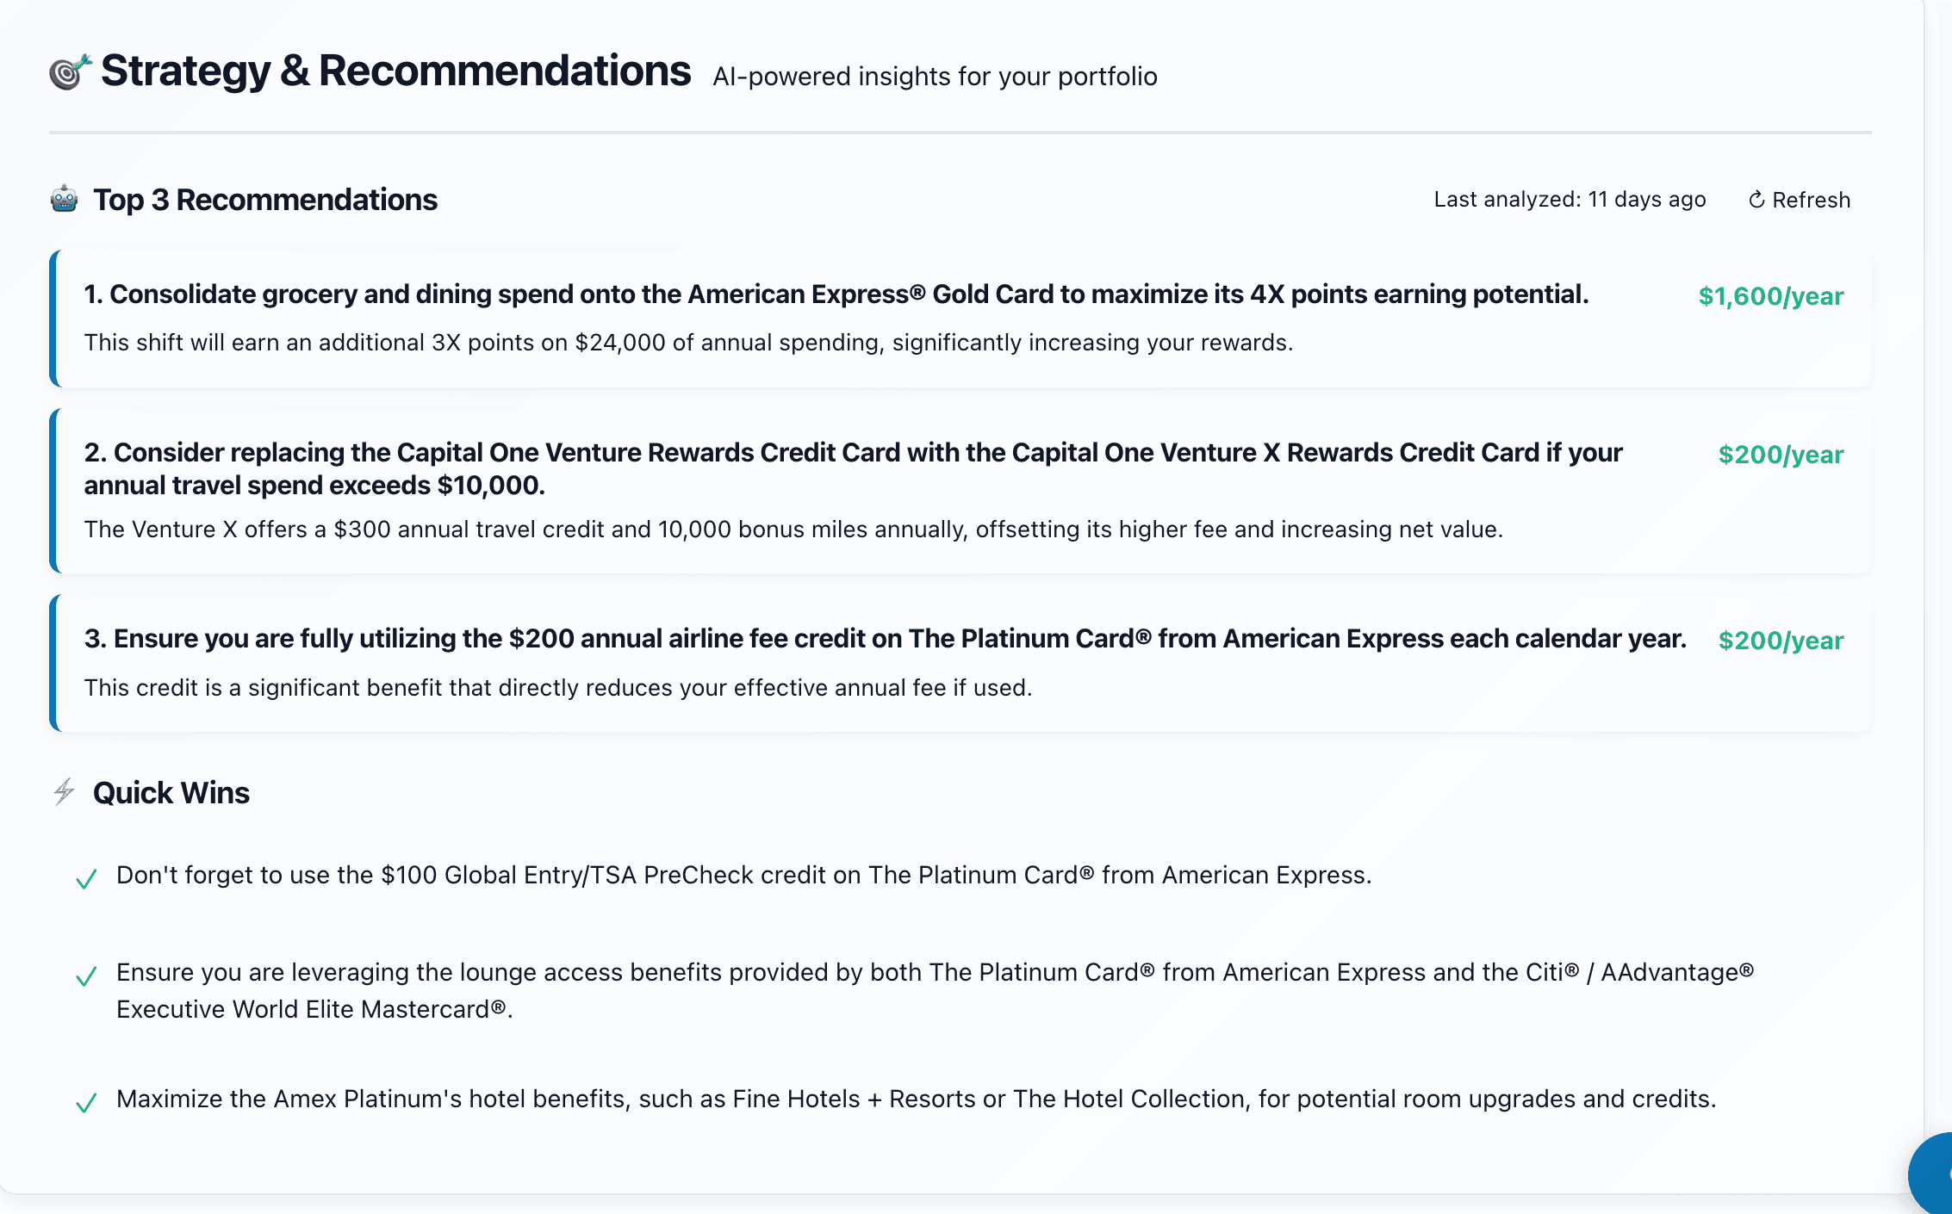The image size is (1952, 1214).
Task: Click the checkmark beside the Global Entry credit tip
Action: [86, 879]
